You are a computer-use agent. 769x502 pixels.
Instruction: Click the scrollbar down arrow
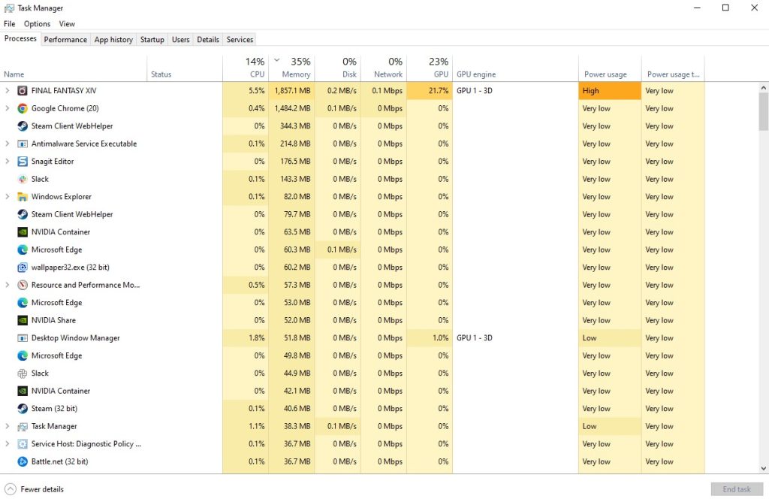tap(763, 468)
